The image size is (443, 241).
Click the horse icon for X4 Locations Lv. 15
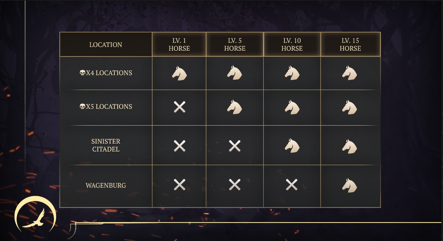(x=349, y=73)
